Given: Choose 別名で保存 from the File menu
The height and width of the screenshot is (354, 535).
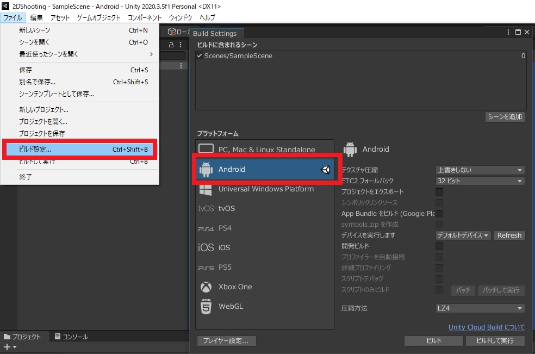Looking at the screenshot, I should click(x=80, y=82).
